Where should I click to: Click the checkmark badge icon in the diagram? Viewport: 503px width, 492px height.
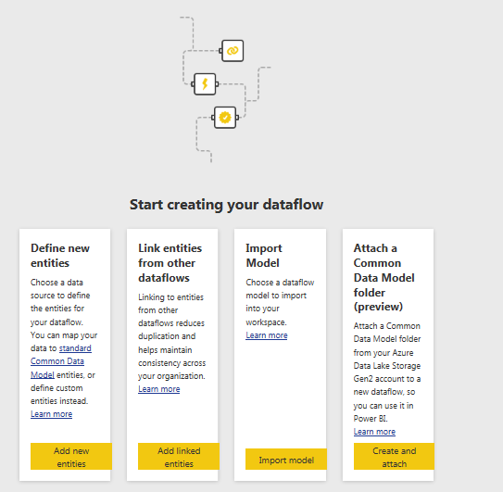tap(225, 118)
